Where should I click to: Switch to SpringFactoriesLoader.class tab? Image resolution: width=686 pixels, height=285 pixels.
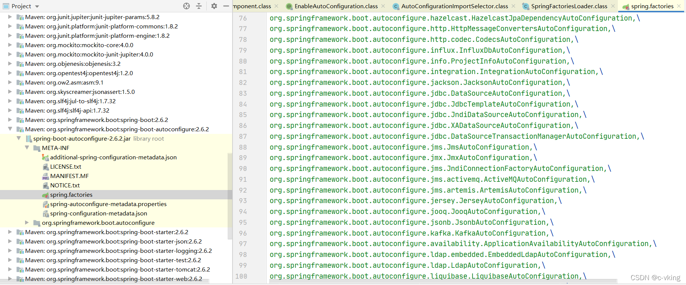click(569, 6)
